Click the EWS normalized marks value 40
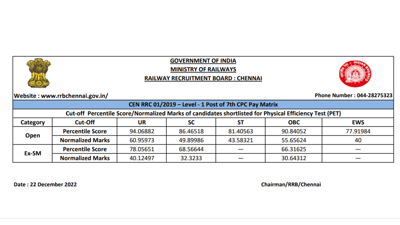400x225 pixels. click(357, 140)
